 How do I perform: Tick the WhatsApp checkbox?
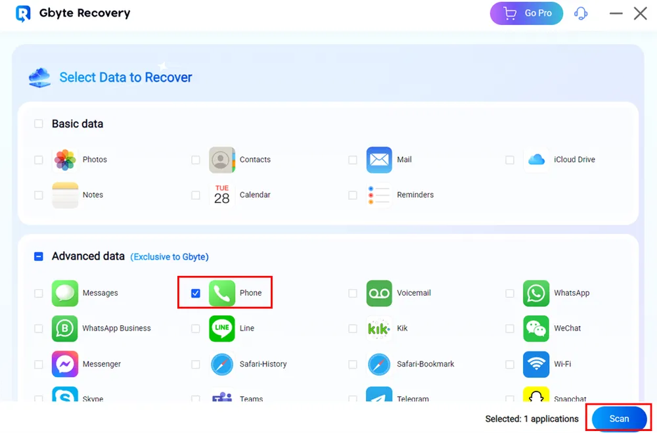tap(510, 293)
